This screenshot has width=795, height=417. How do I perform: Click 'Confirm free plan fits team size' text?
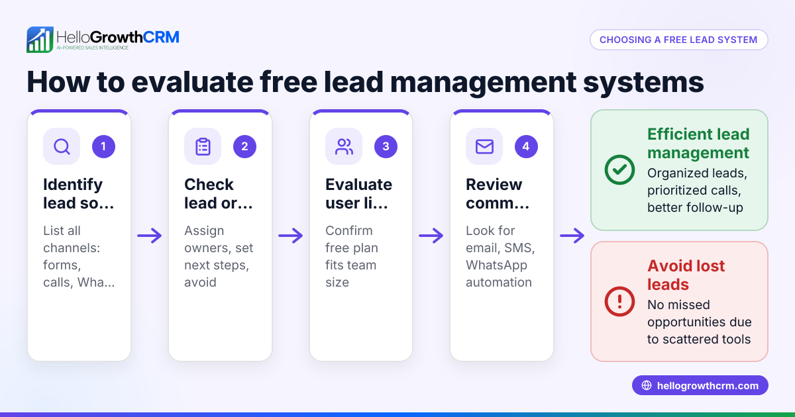coord(350,257)
